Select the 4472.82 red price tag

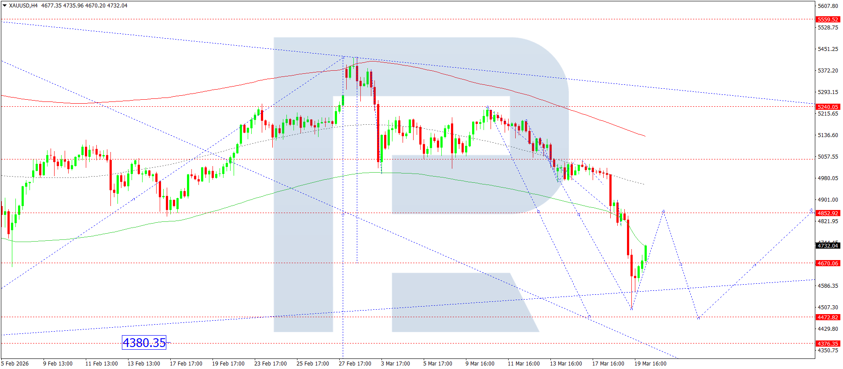[828, 317]
